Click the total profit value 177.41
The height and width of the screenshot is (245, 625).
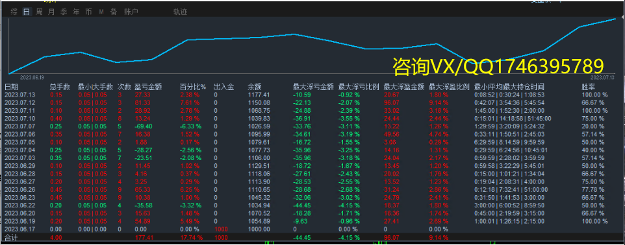click(145, 238)
